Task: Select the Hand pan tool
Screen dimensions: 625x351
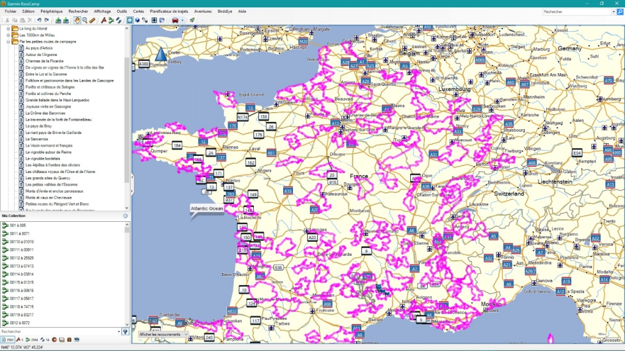Action: 77,20
